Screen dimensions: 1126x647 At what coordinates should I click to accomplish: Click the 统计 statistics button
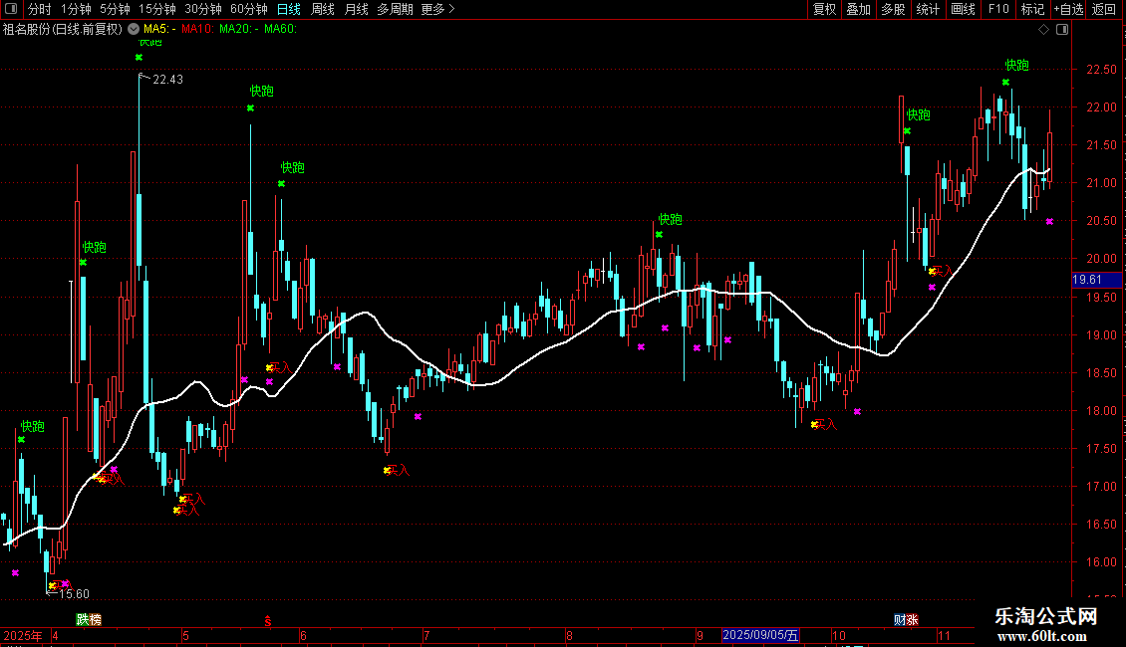click(x=928, y=9)
